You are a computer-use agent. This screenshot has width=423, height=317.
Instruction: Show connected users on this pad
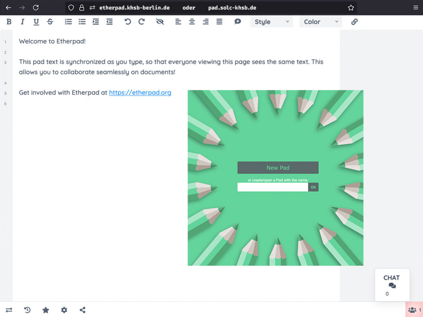414,310
